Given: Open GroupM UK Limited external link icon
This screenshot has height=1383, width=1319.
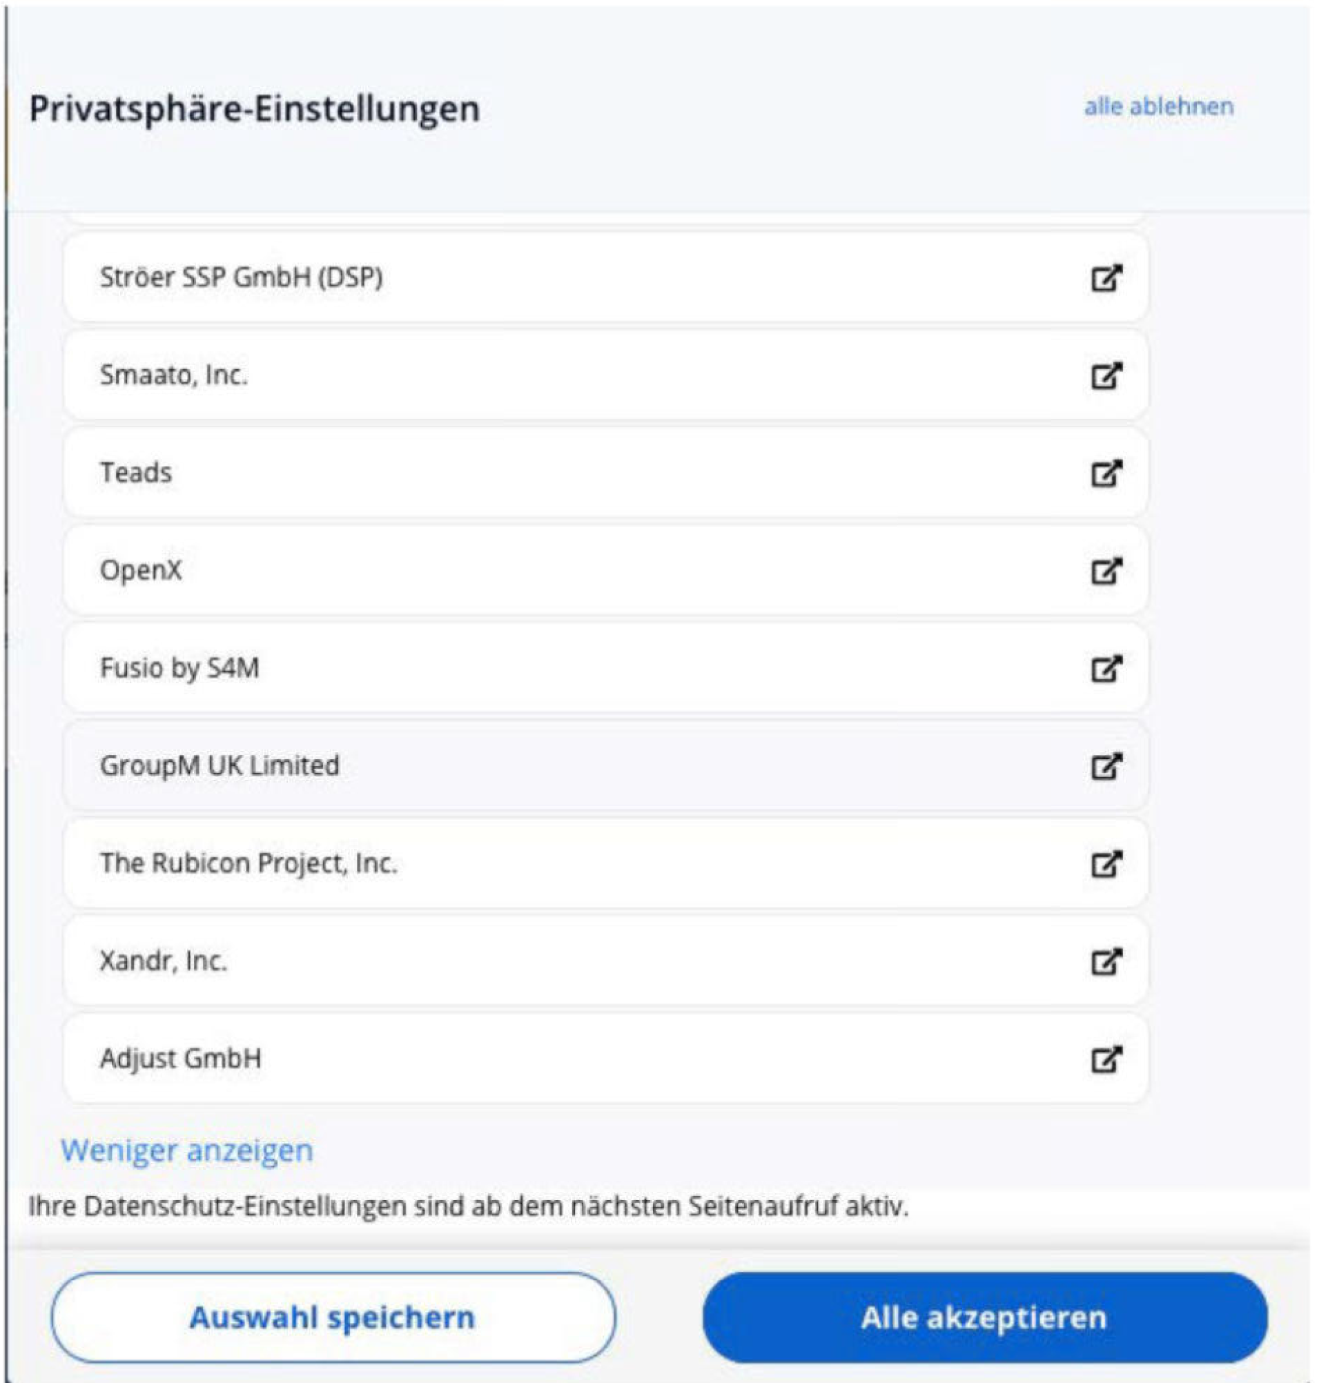Looking at the screenshot, I should click(1106, 767).
